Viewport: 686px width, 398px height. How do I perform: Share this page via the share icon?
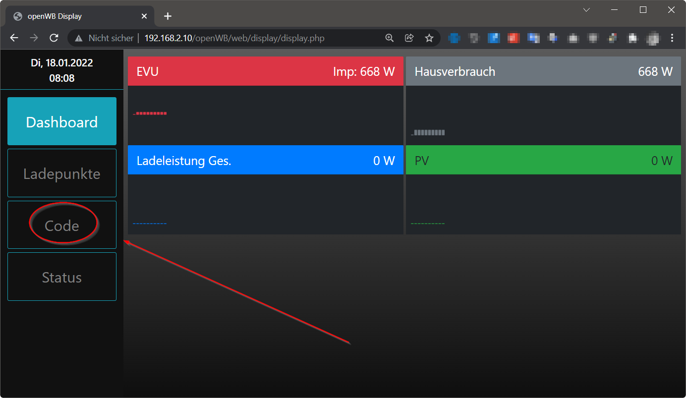409,38
